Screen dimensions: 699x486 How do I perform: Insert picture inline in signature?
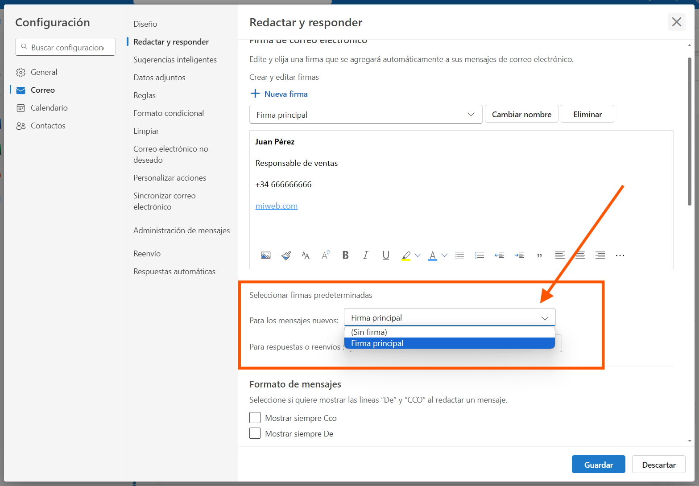(265, 255)
